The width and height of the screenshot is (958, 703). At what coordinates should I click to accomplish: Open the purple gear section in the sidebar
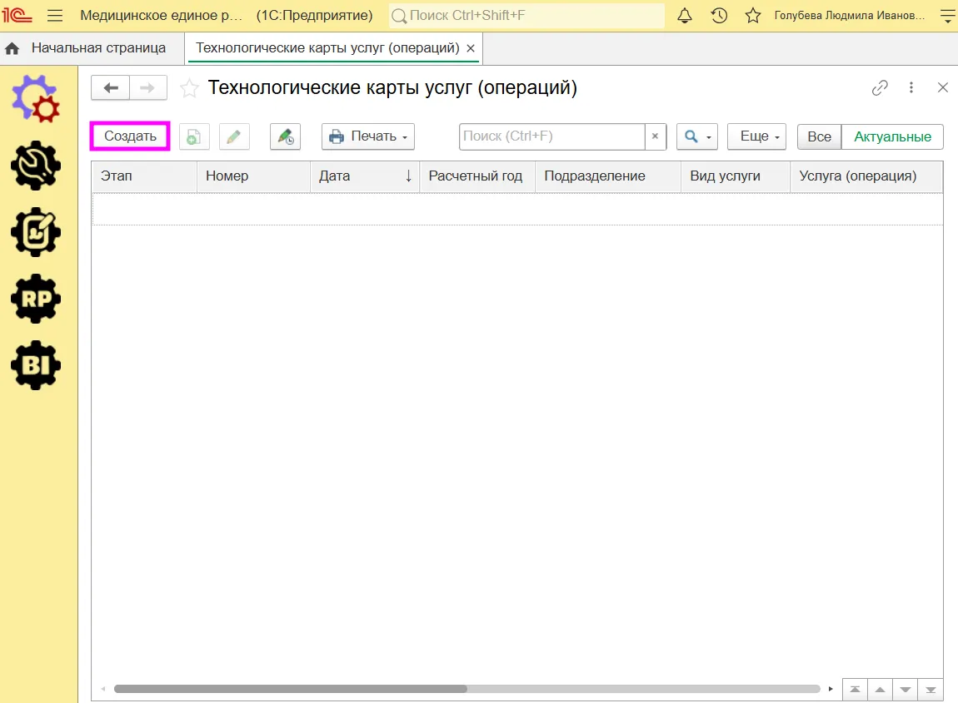[36, 99]
